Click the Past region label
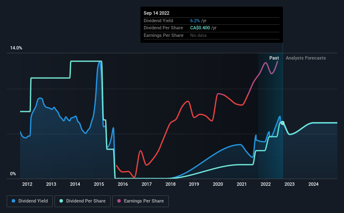Viewport: 344px width, 213px height. click(x=274, y=58)
